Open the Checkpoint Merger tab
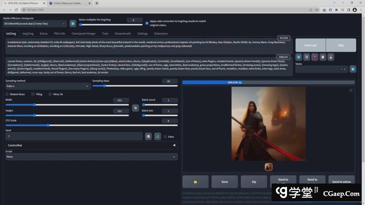365x205 pixels. [x=83, y=34]
